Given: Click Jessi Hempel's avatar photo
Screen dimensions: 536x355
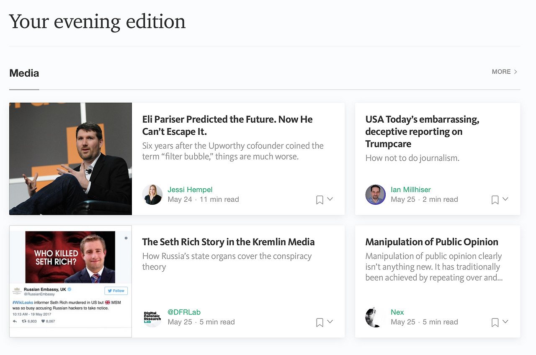Looking at the screenshot, I should [x=152, y=195].
